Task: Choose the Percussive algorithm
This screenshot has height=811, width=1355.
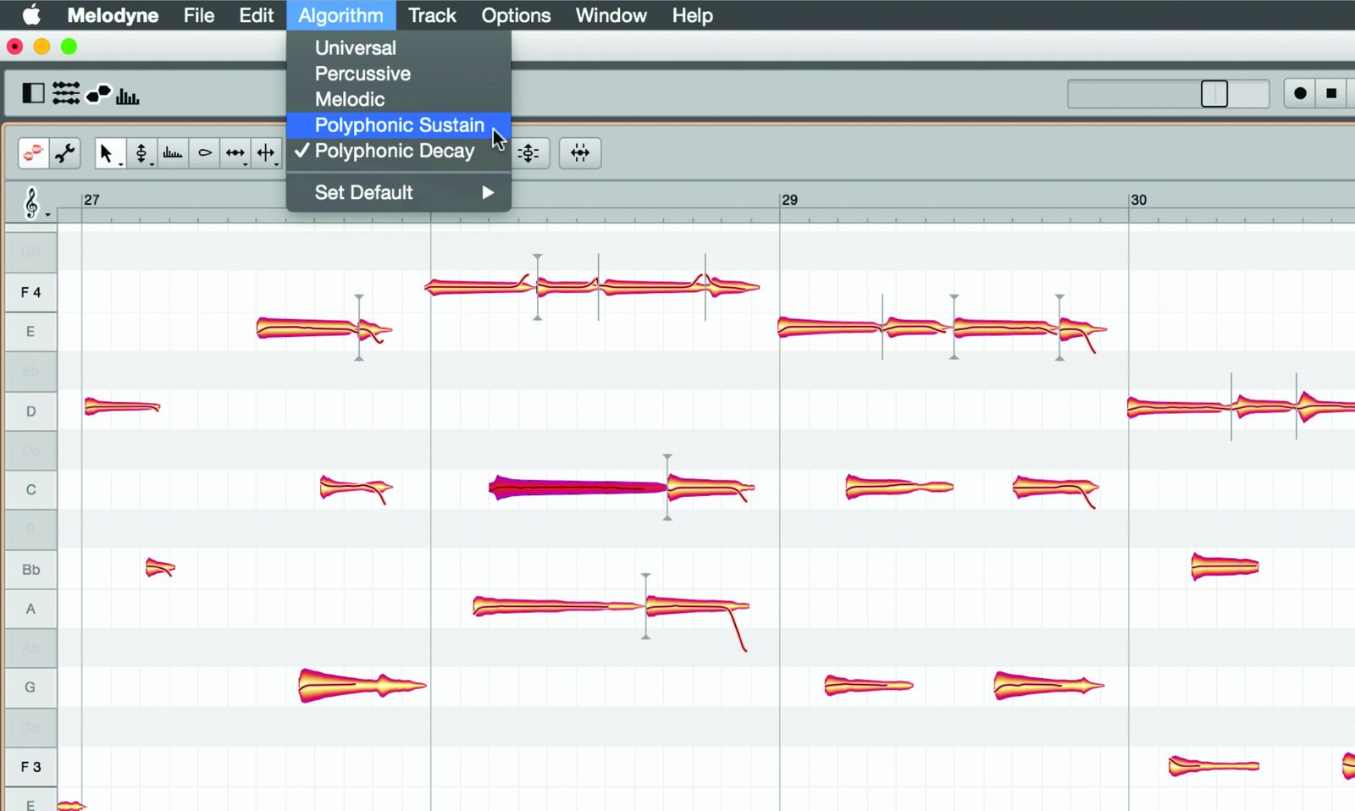Action: 399,74
